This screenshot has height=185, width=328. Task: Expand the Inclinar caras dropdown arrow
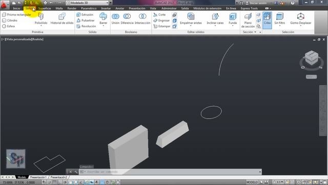(215, 26)
